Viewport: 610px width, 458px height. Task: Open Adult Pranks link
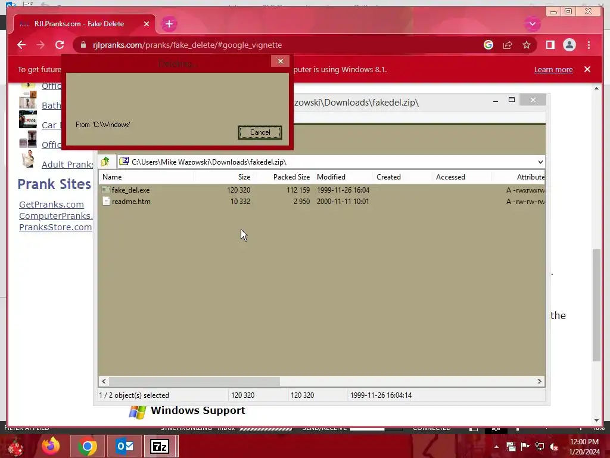[67, 165]
